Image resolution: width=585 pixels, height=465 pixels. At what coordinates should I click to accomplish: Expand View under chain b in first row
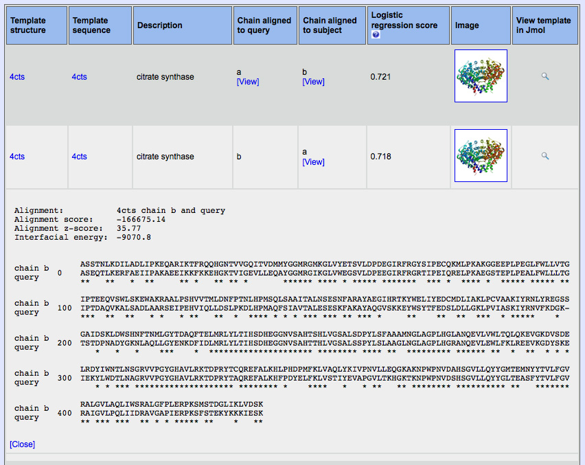tap(313, 82)
